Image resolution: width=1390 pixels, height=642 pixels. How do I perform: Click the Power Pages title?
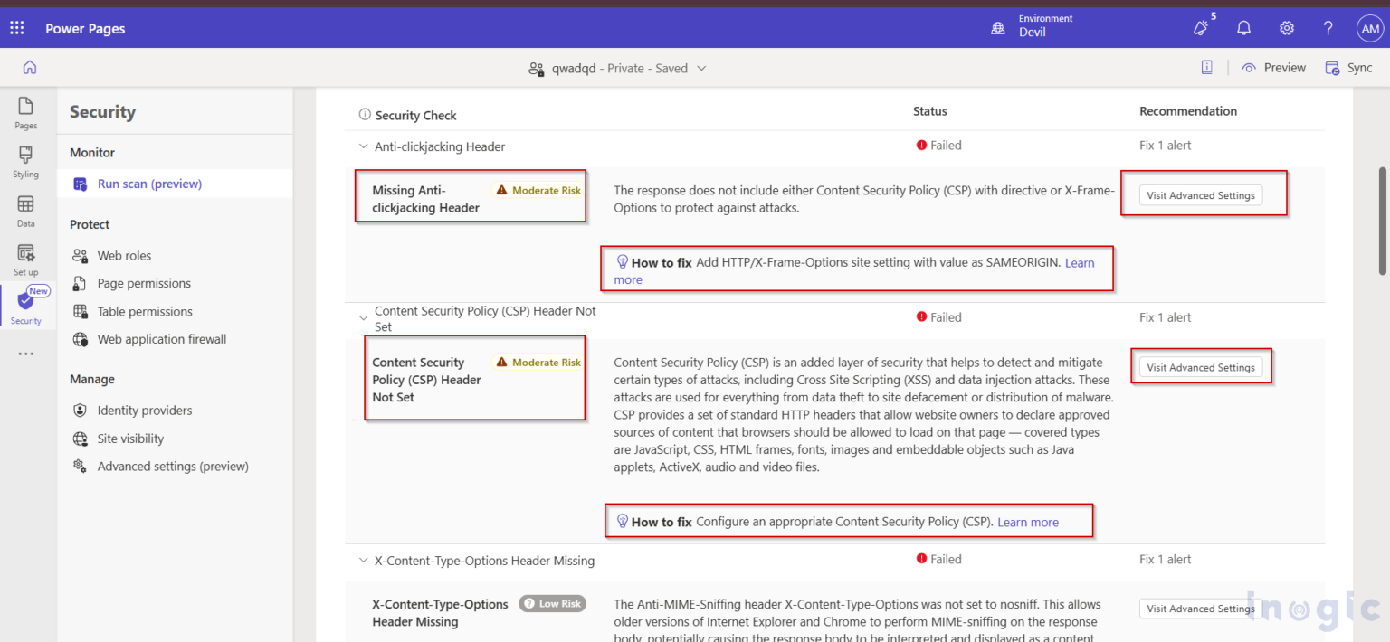click(x=85, y=28)
